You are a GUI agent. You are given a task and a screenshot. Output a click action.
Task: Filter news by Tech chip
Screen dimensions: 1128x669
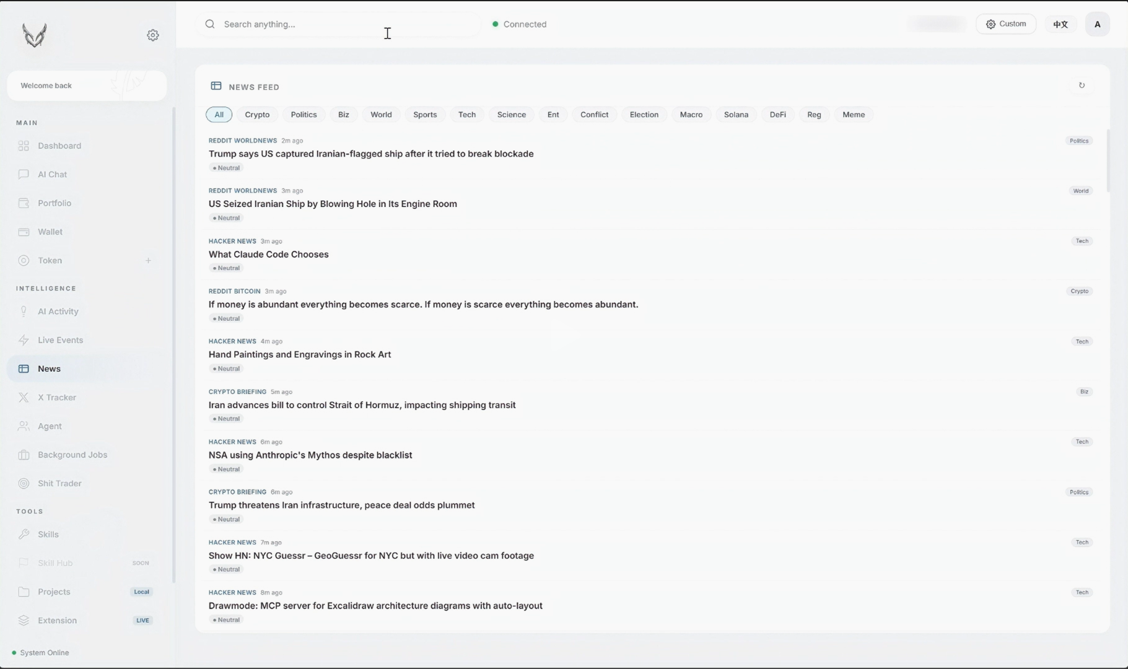[467, 115]
